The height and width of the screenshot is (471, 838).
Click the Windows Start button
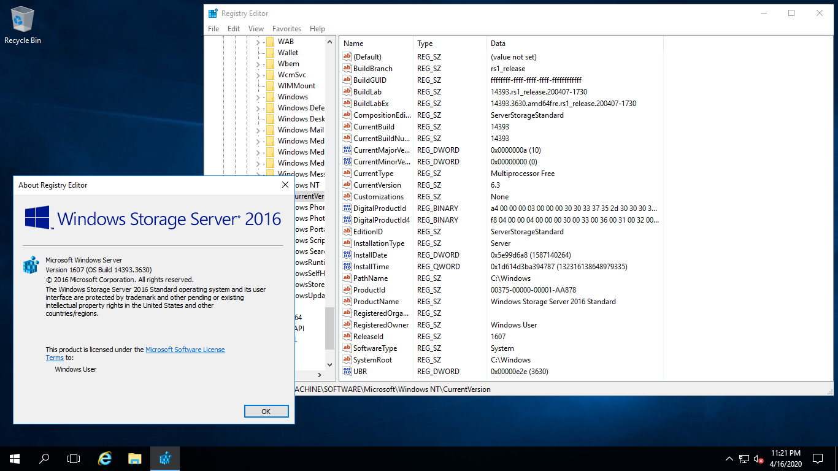point(14,458)
